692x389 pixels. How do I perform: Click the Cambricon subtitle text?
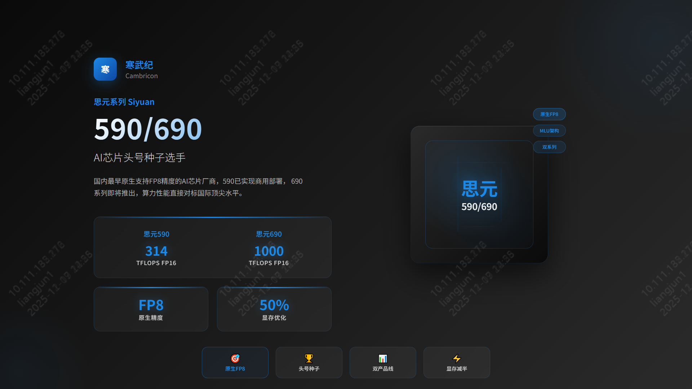point(142,76)
